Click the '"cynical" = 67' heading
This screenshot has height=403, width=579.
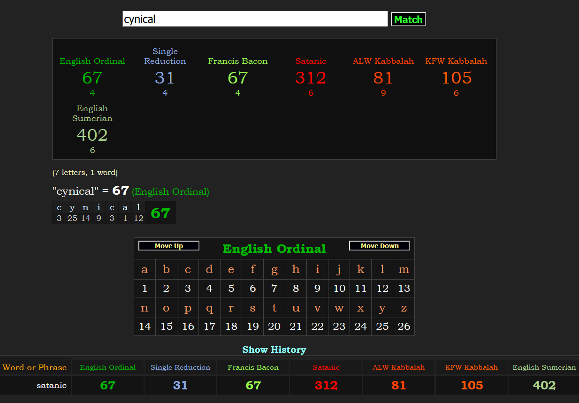tap(90, 191)
